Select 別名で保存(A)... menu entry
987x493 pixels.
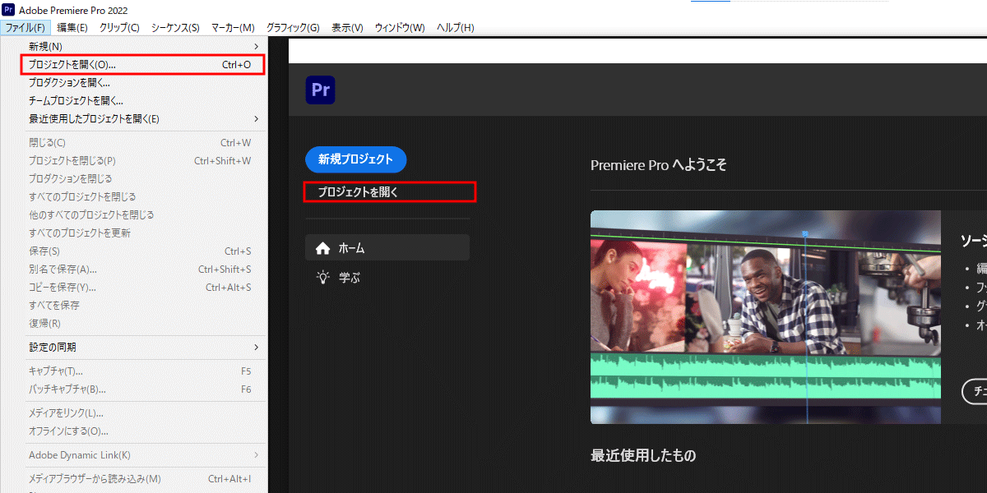(143, 269)
